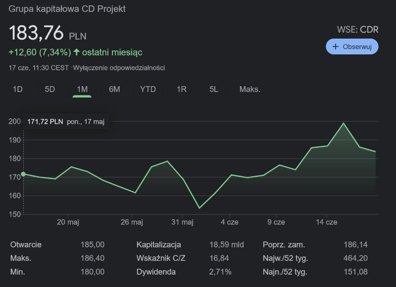This screenshot has width=396, height=287.
Task: Open the Maks. full history range
Action: tap(249, 89)
